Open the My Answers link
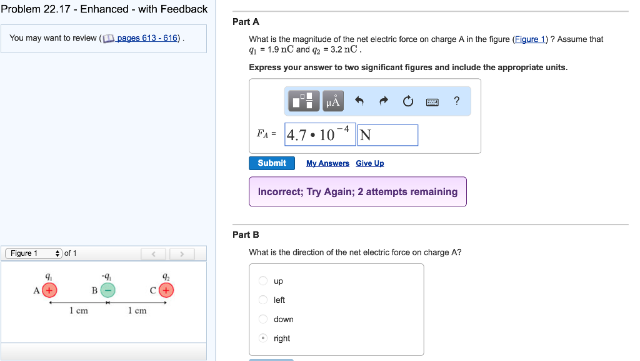The image size is (640, 361). [x=327, y=163]
